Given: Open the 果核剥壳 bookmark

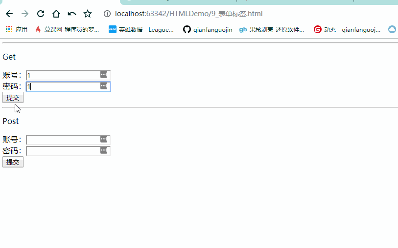Looking at the screenshot, I should pos(272,30).
